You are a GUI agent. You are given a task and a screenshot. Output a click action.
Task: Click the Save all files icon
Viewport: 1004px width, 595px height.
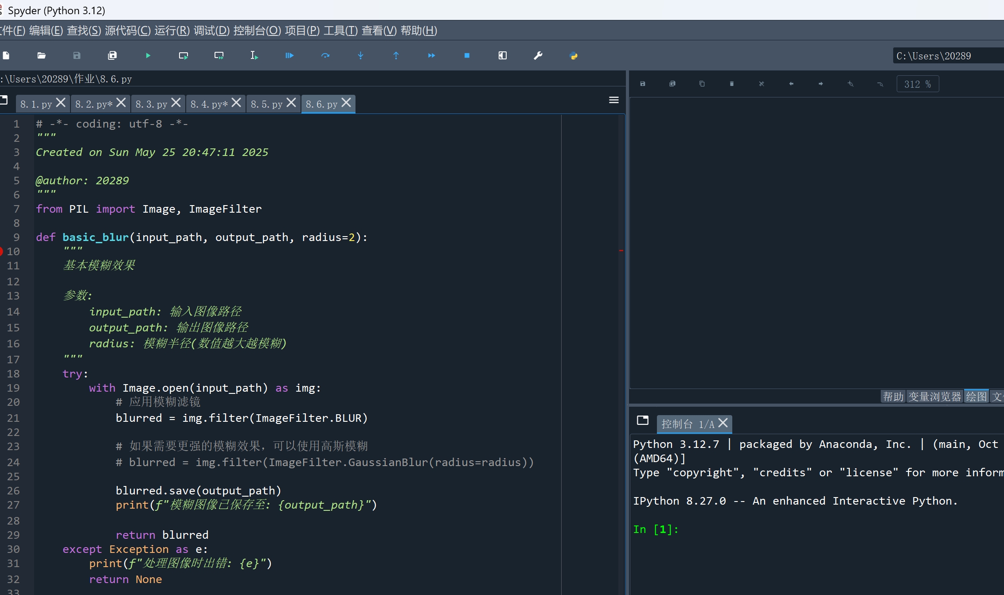112,55
